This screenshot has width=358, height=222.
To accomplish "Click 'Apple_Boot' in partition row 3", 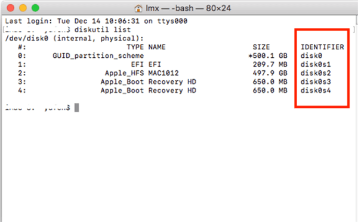I will pyautogui.click(x=122, y=82).
